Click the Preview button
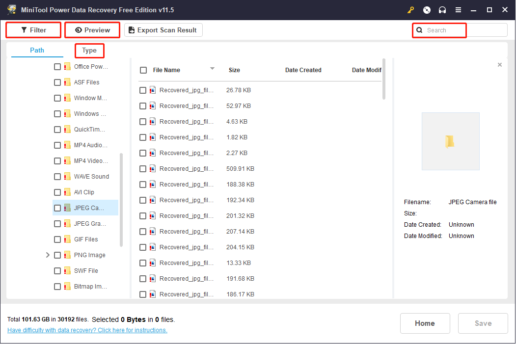The height and width of the screenshot is (344, 516). coord(92,30)
